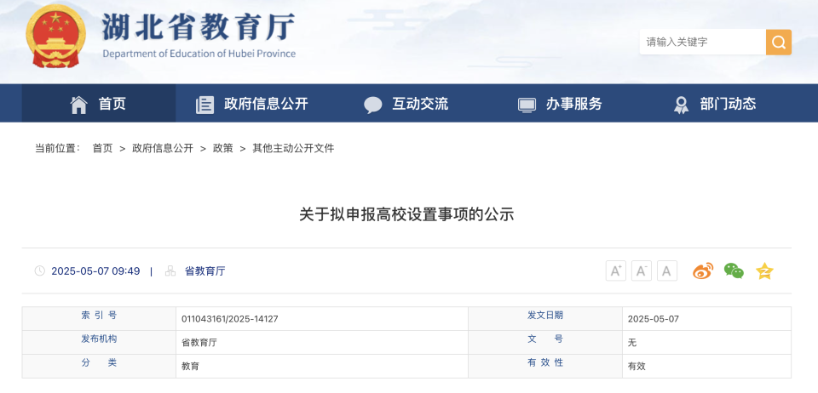The width and height of the screenshot is (818, 393).
Task: Click the home icon in navigation bar
Action: (78, 104)
